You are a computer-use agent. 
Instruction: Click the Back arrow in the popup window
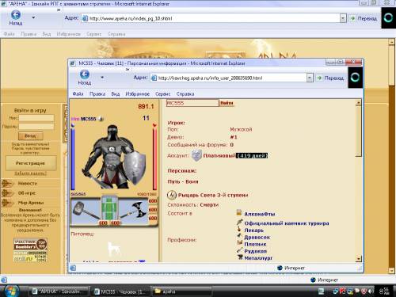[x=85, y=74]
